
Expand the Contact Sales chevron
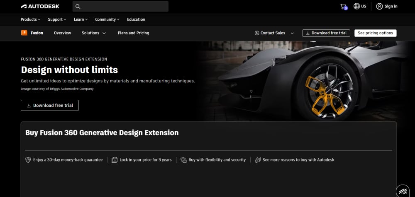[x=292, y=33]
